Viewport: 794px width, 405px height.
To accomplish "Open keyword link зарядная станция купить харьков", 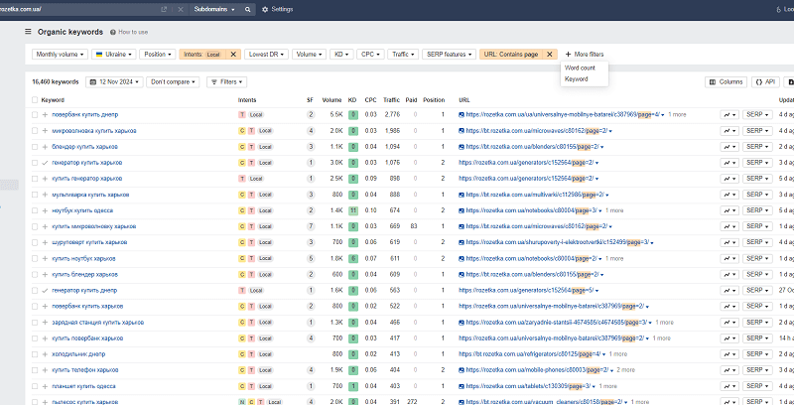I will pos(97,323).
